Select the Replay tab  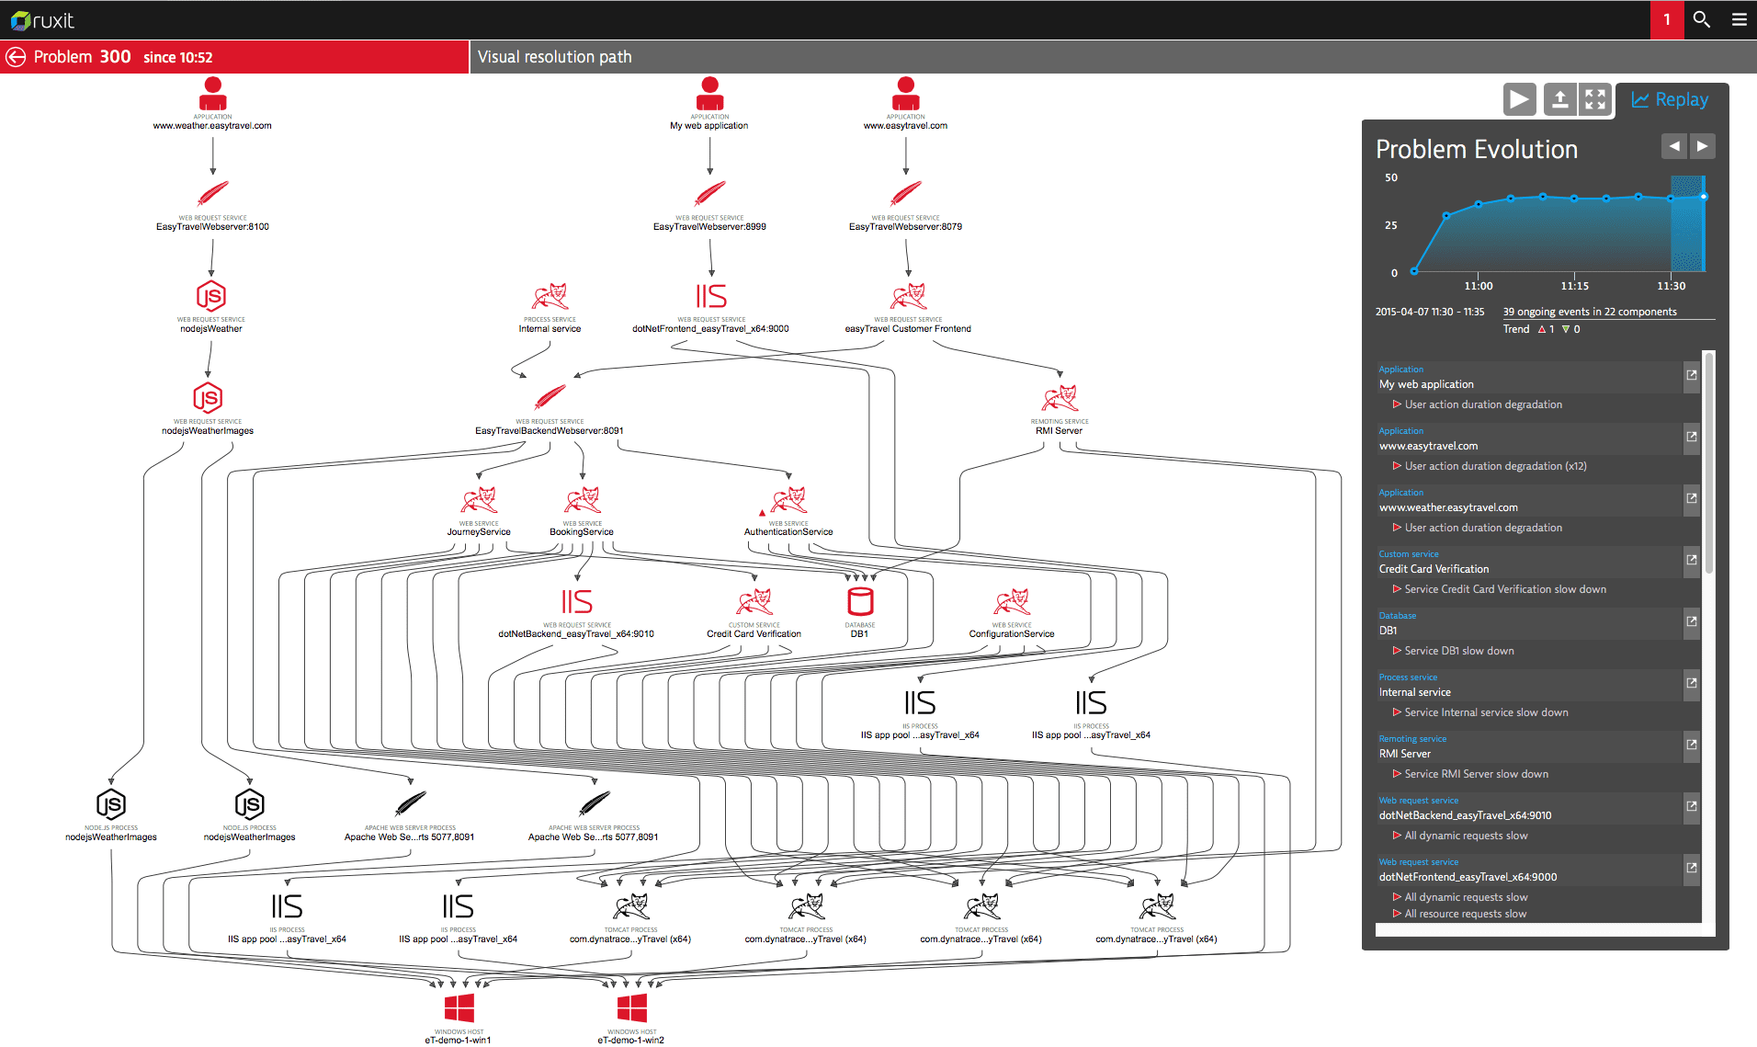click(x=1671, y=100)
